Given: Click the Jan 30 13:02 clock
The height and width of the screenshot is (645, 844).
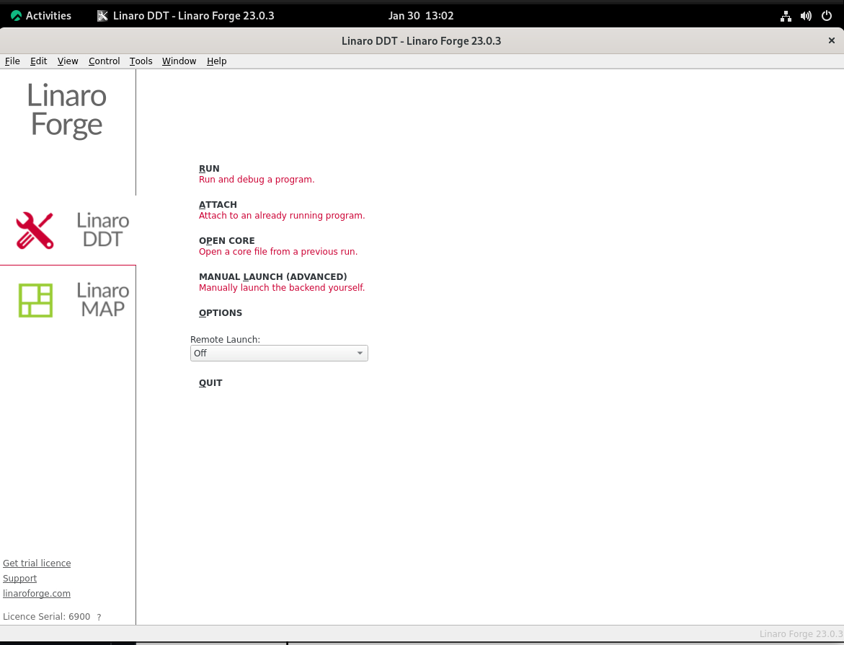Looking at the screenshot, I should (421, 16).
